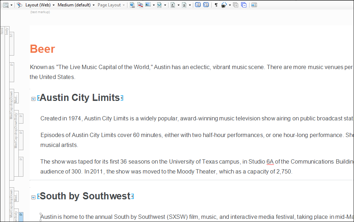Viewport: 354px width, 222px height.
Task: Click the insert image icon
Action: 148,5
